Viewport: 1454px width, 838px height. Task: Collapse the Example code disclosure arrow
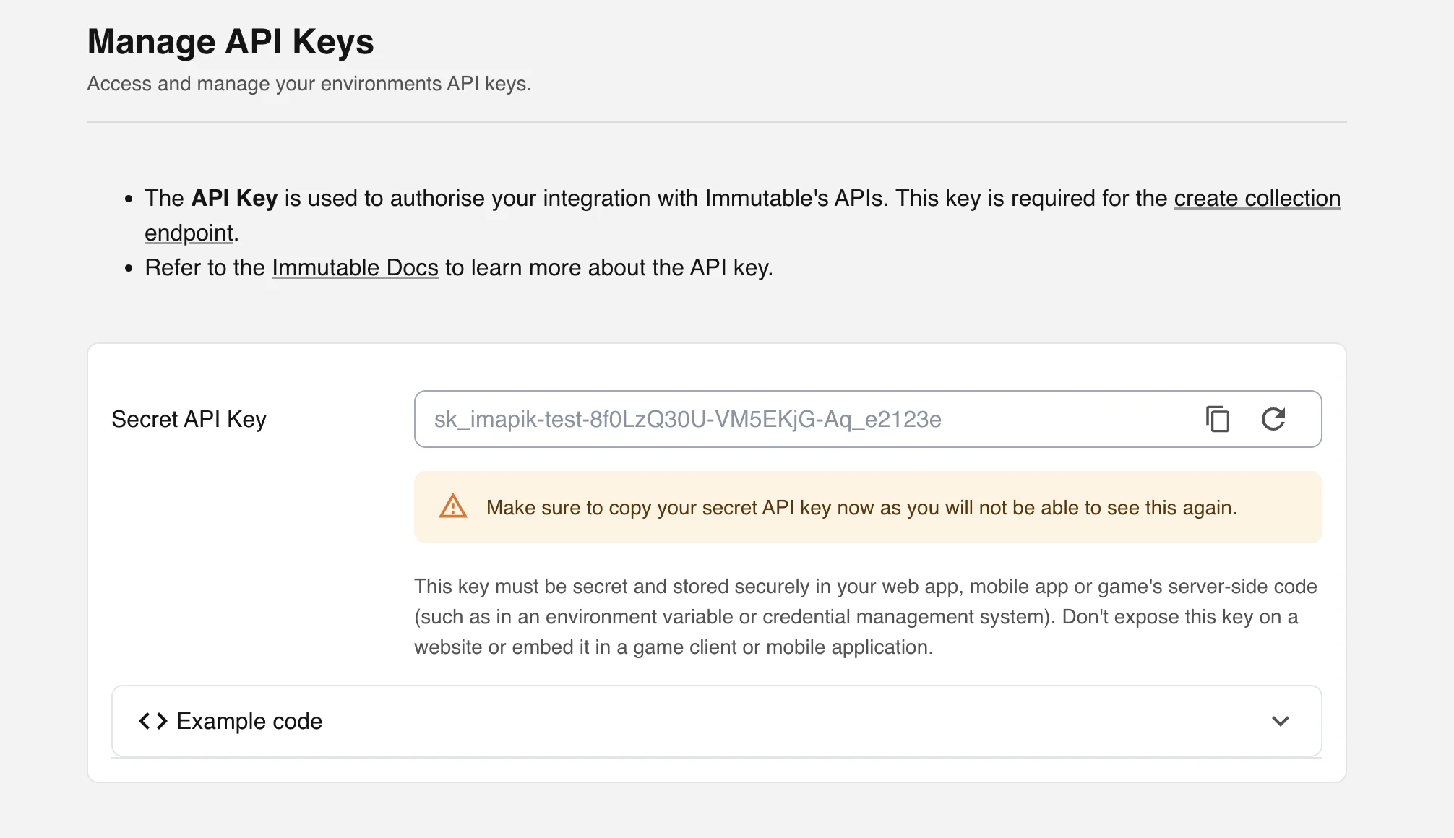coord(1281,721)
